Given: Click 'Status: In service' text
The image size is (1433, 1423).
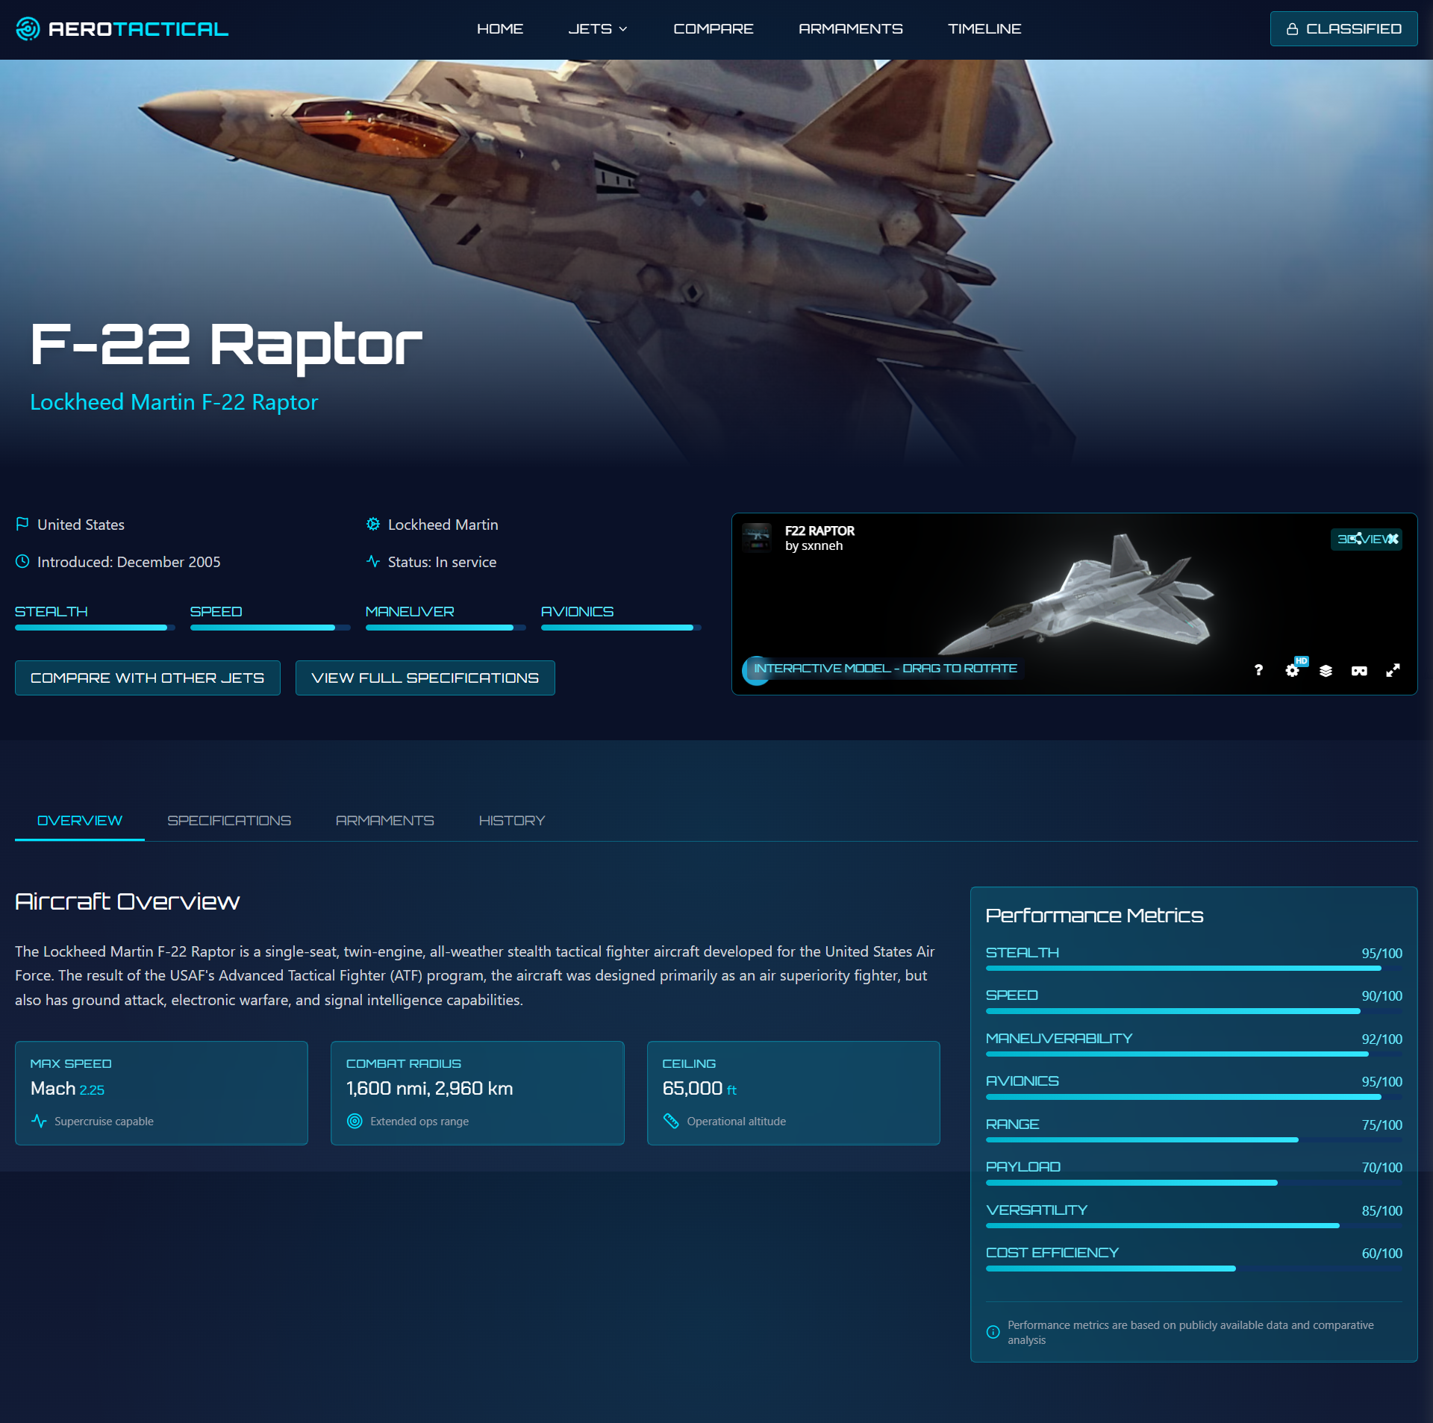Looking at the screenshot, I should (x=442, y=562).
